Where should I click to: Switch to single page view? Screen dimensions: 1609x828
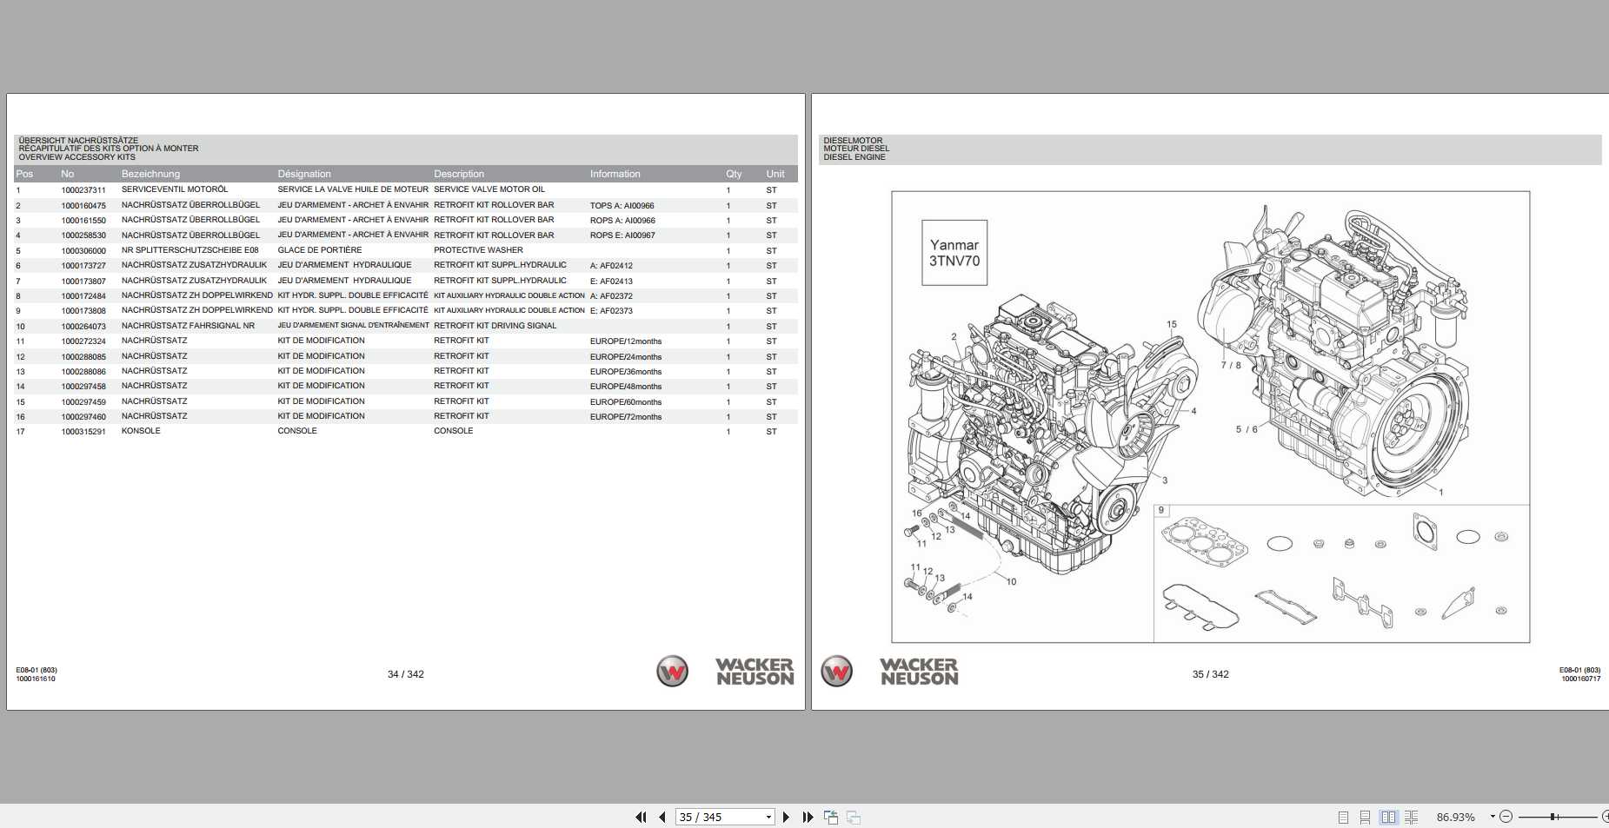point(1343,817)
